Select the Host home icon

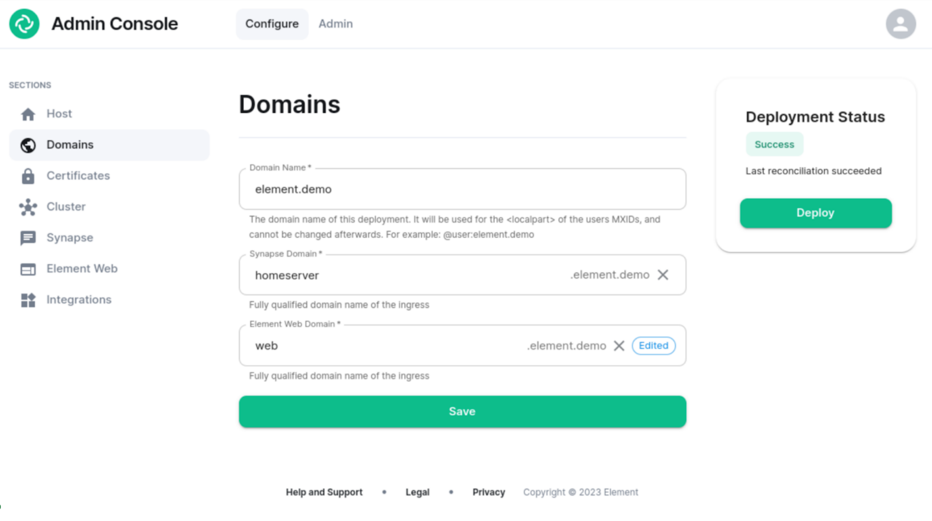point(28,114)
